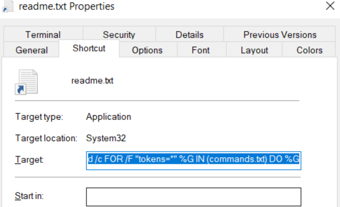Click the Application target type value
Viewport: 340px width, 207px height.
coord(108,117)
